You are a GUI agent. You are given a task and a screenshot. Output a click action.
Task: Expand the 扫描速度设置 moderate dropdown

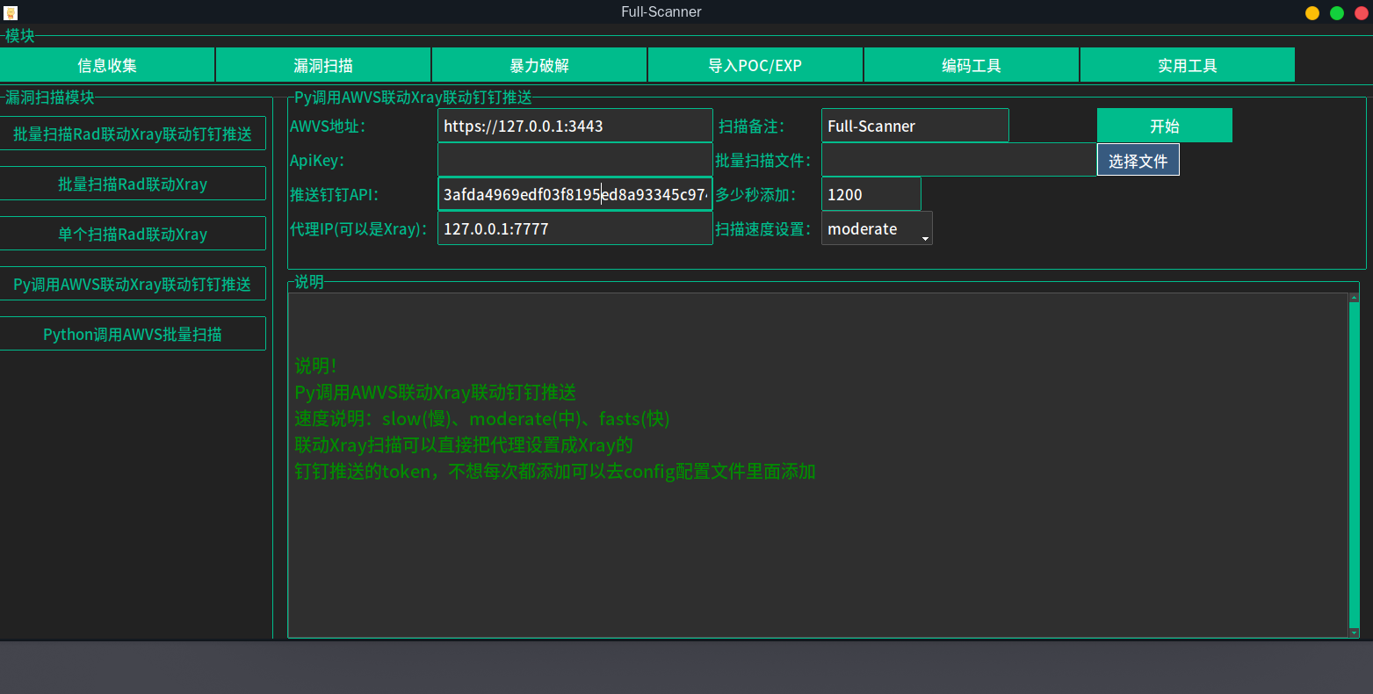tap(877, 229)
